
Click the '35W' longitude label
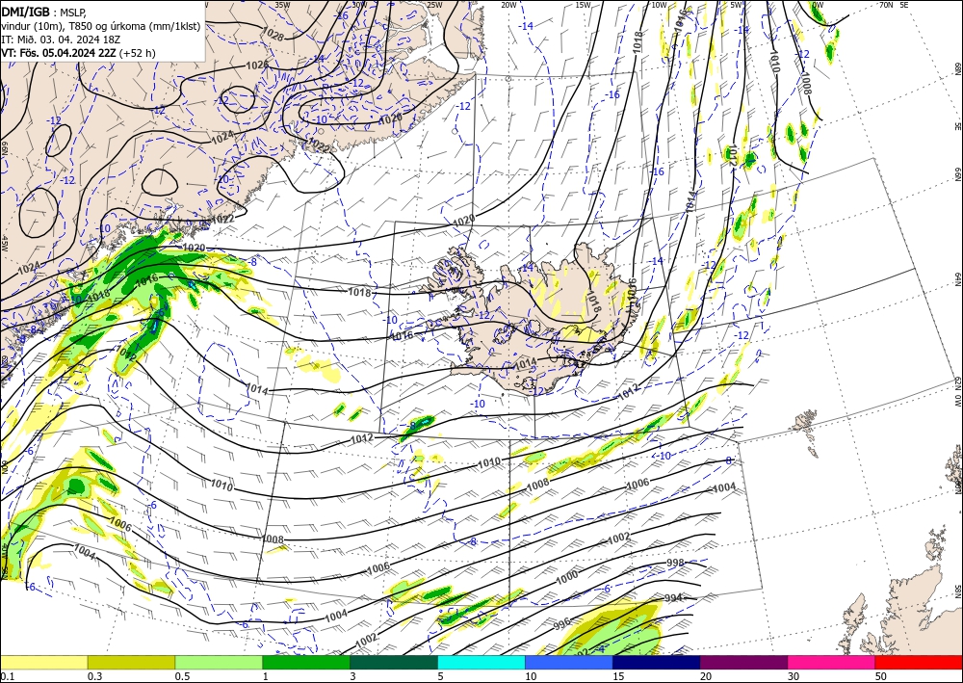(282, 5)
